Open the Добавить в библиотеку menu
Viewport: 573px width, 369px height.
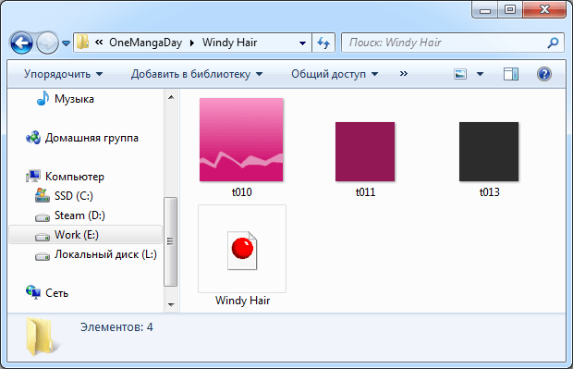(x=197, y=74)
